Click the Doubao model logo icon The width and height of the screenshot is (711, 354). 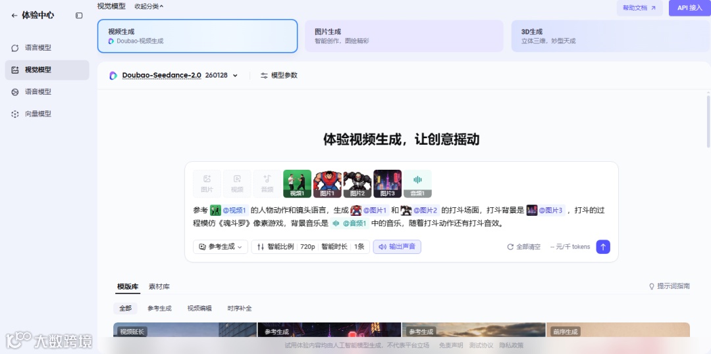click(x=113, y=75)
